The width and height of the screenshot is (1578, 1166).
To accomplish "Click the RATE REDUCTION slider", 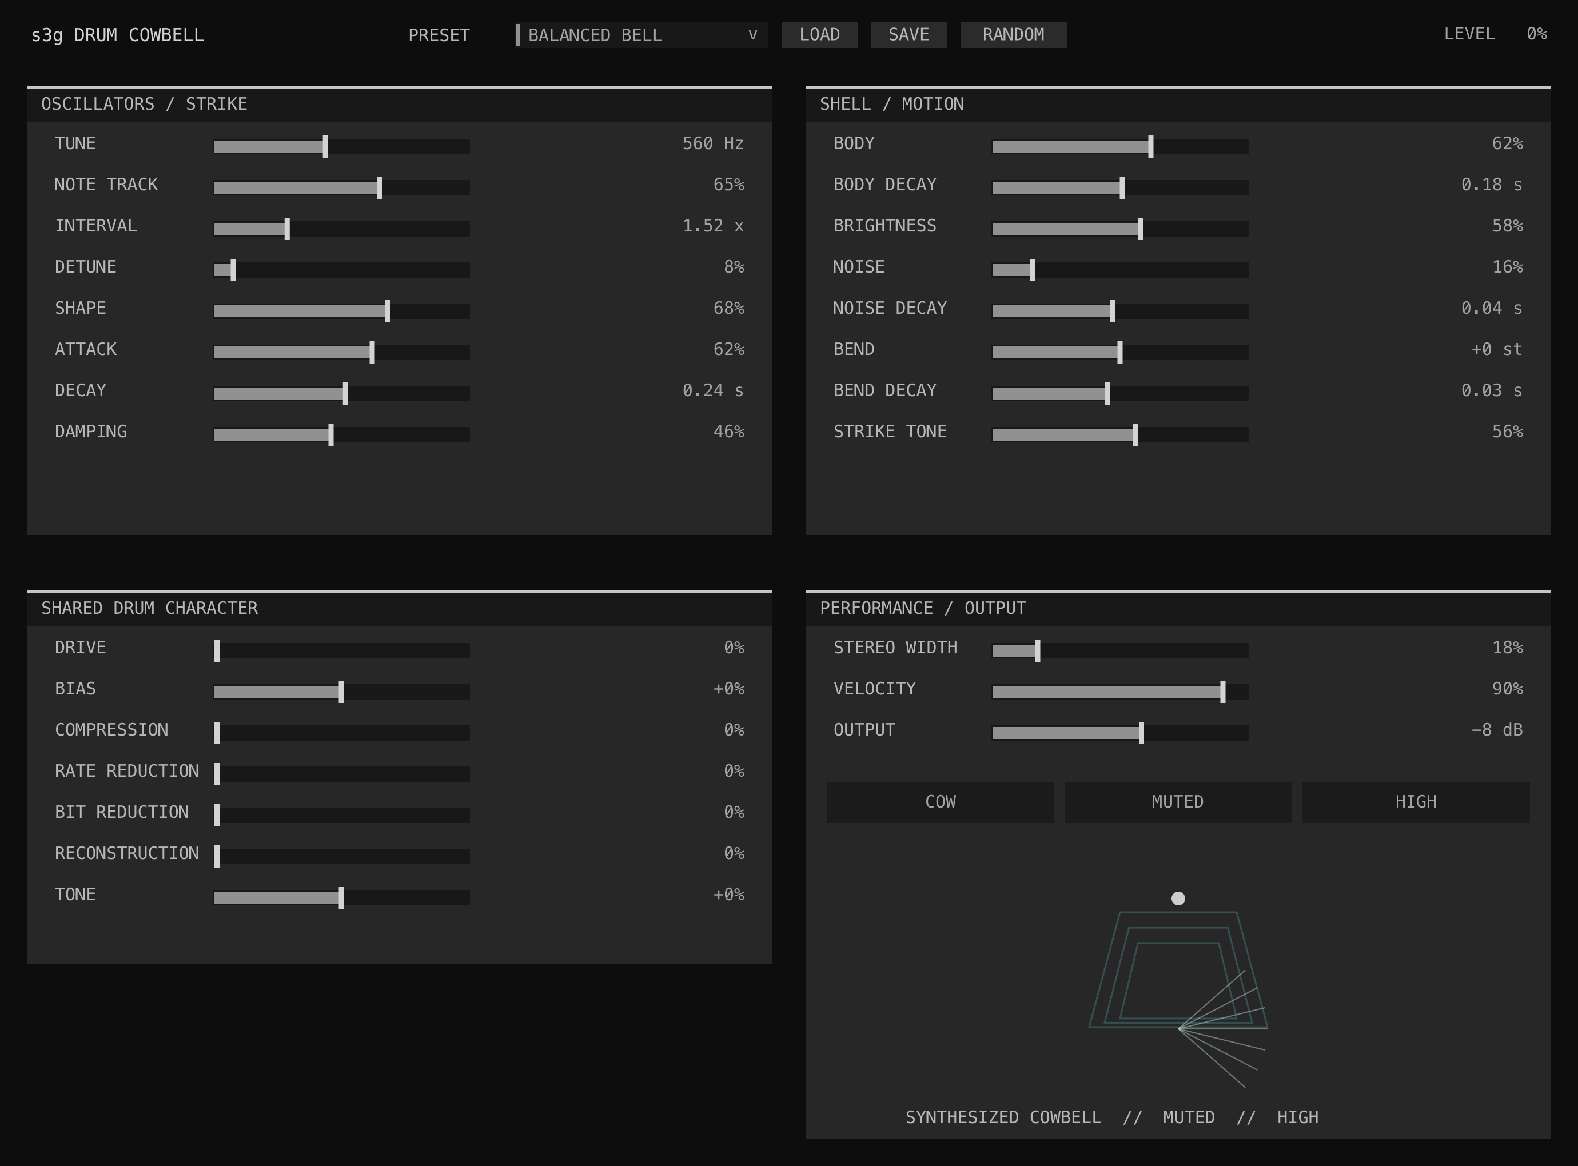I will pyautogui.click(x=342, y=773).
